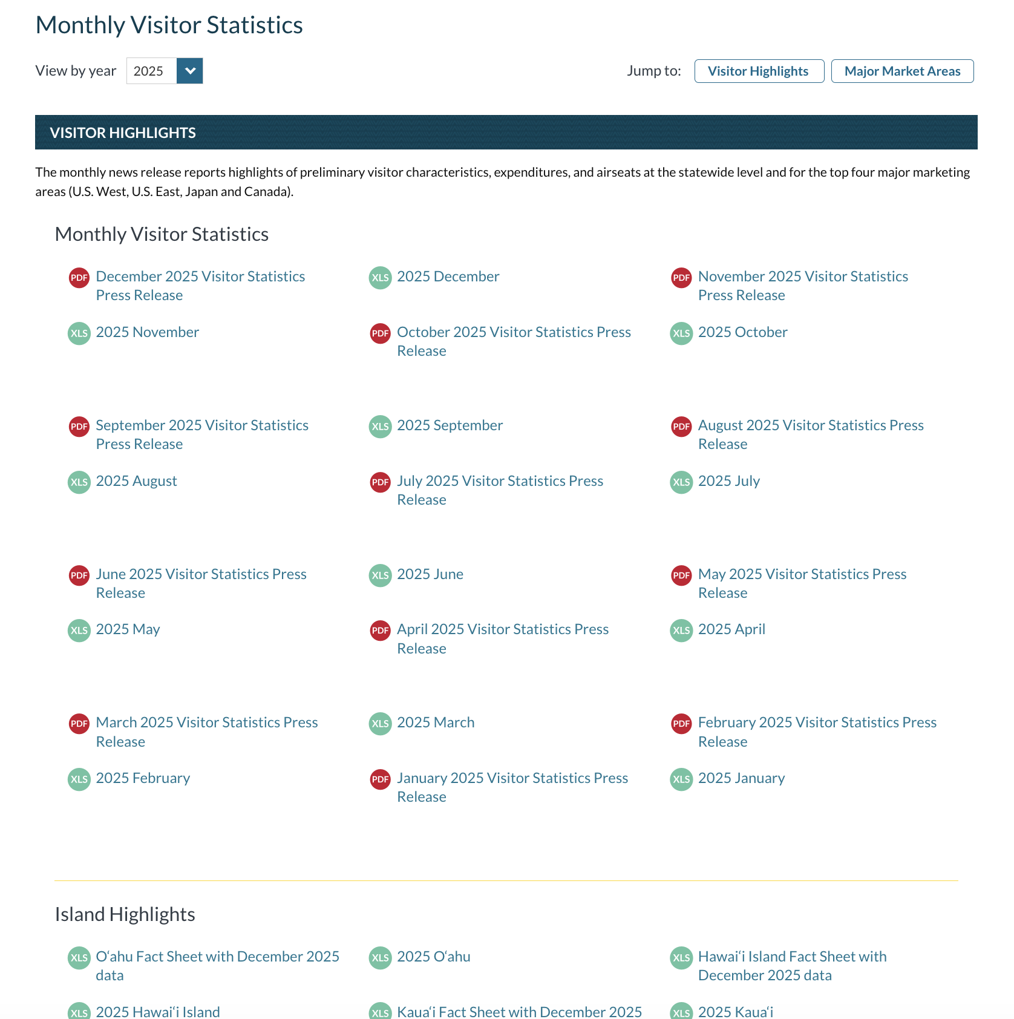Click the XLS icon for 2025 June
Screen dimensions: 1014x1019
point(379,575)
